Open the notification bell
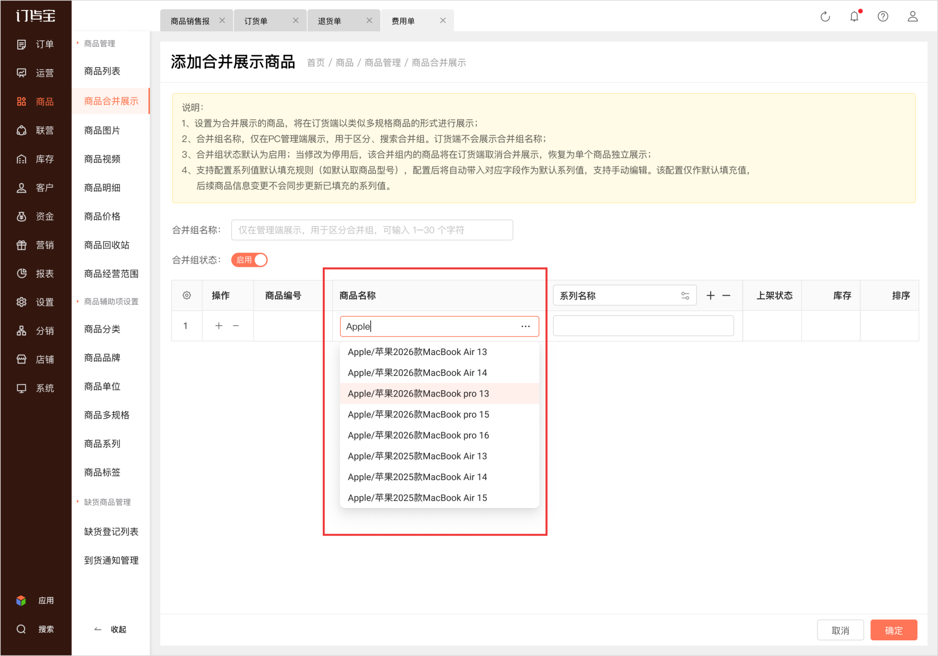This screenshot has width=938, height=656. [854, 17]
